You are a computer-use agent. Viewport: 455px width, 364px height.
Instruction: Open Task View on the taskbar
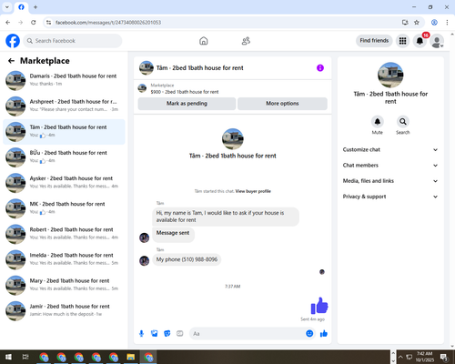pos(25,357)
